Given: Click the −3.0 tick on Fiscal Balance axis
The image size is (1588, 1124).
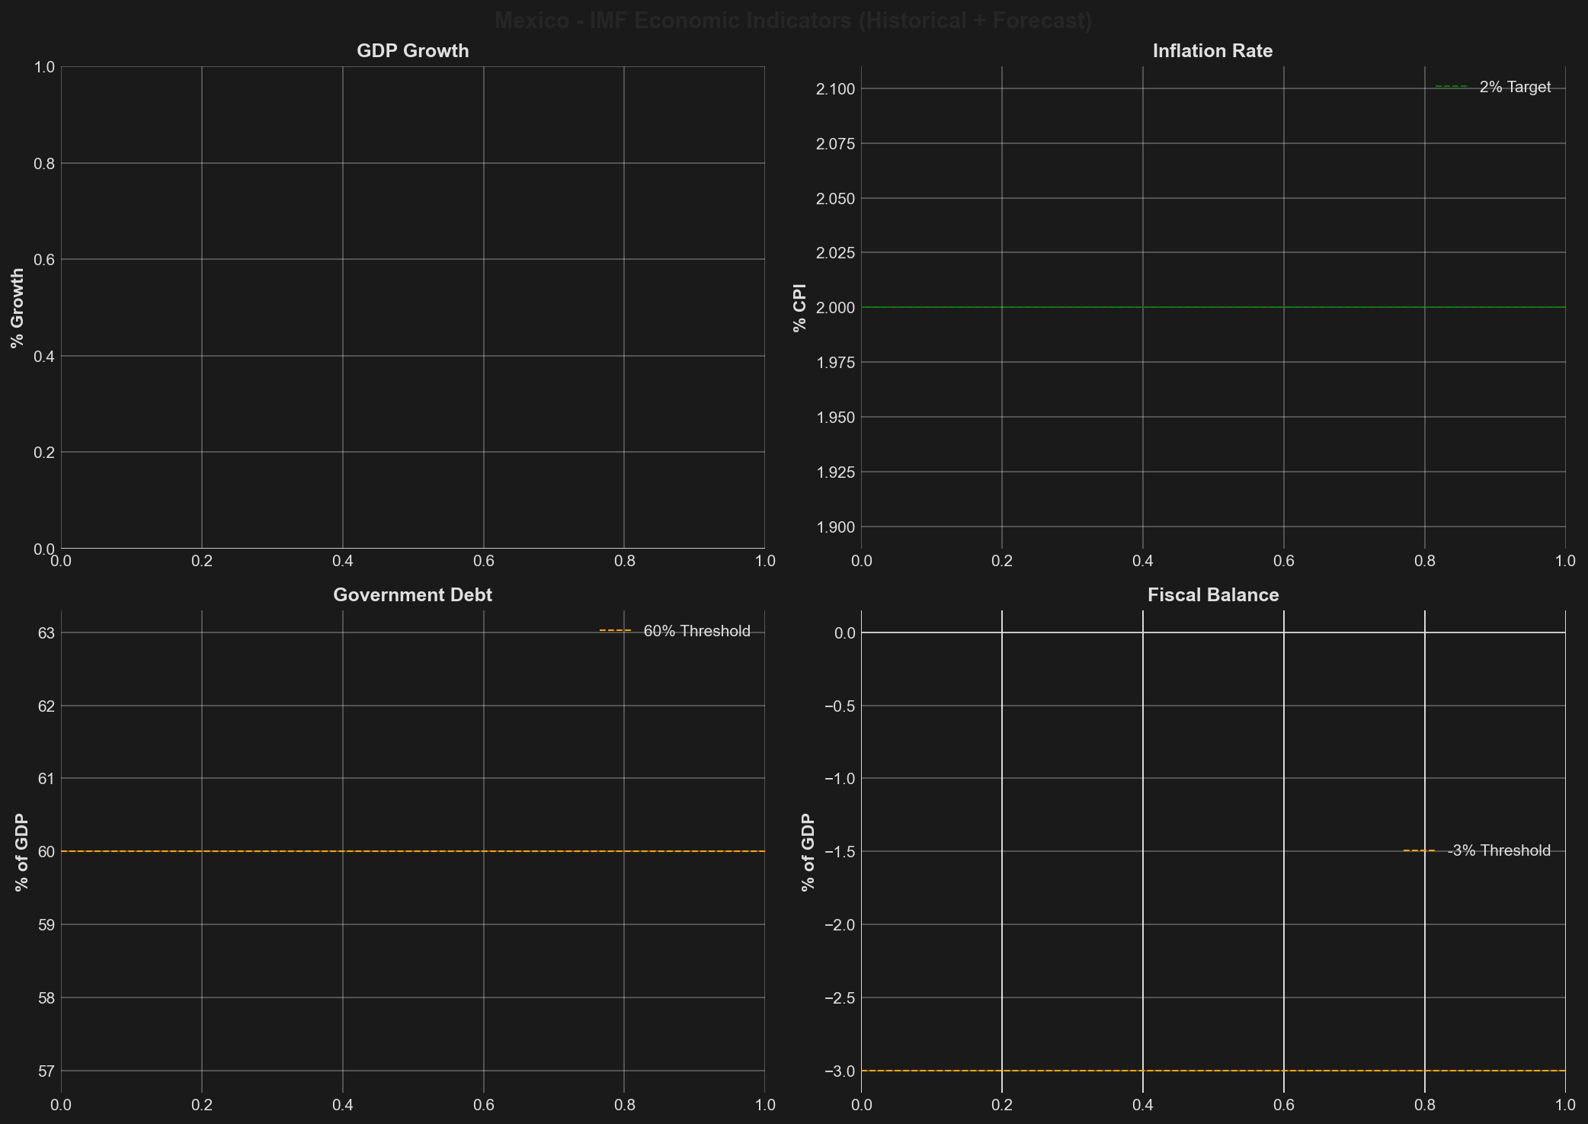Looking at the screenshot, I should click(x=839, y=1071).
